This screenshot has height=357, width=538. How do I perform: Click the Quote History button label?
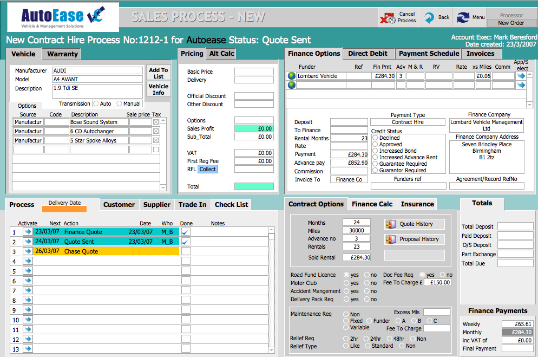416,224
